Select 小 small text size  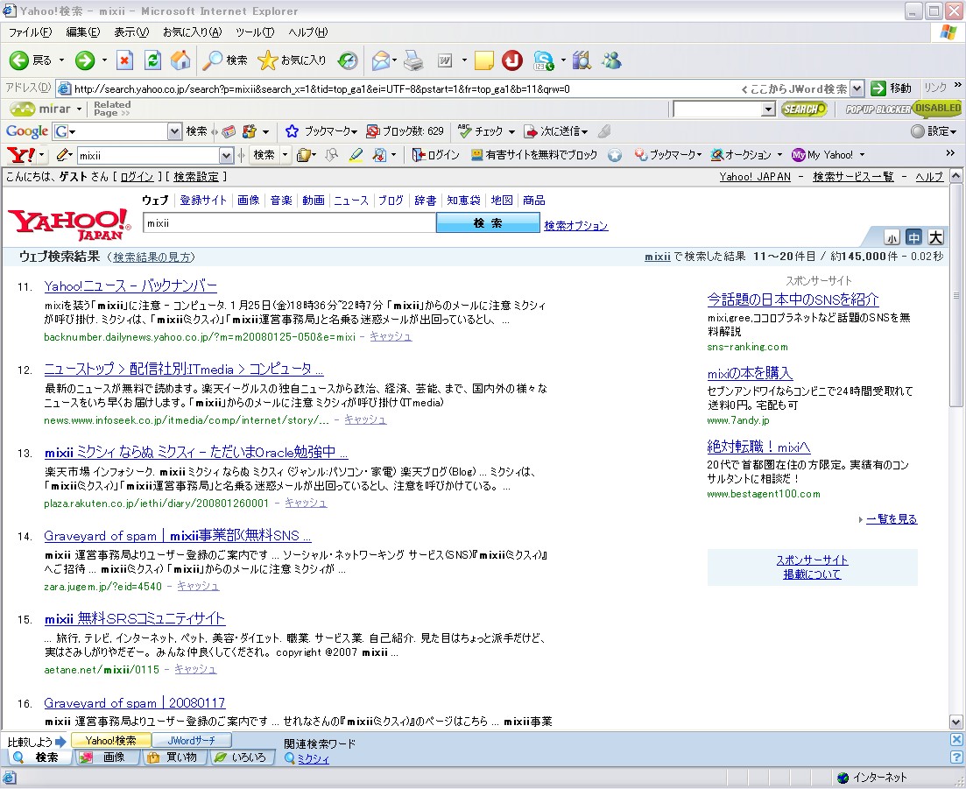click(x=892, y=237)
